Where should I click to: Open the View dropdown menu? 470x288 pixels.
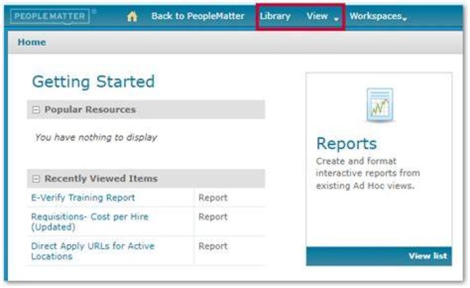322,16
